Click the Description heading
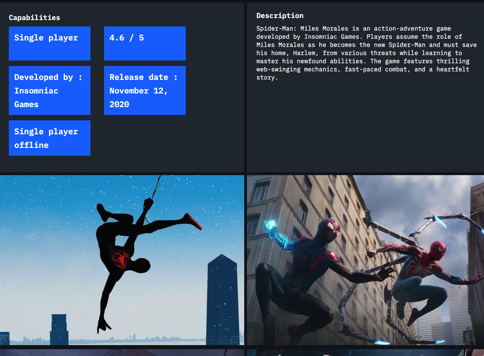The width and height of the screenshot is (484, 356). [x=280, y=16]
